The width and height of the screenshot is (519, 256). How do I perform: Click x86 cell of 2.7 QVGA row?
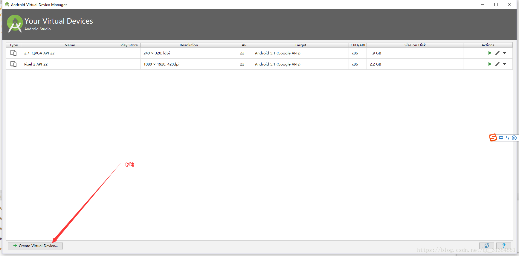click(x=358, y=53)
